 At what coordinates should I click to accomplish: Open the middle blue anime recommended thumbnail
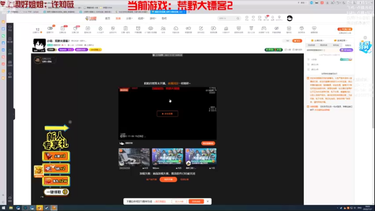click(x=167, y=157)
